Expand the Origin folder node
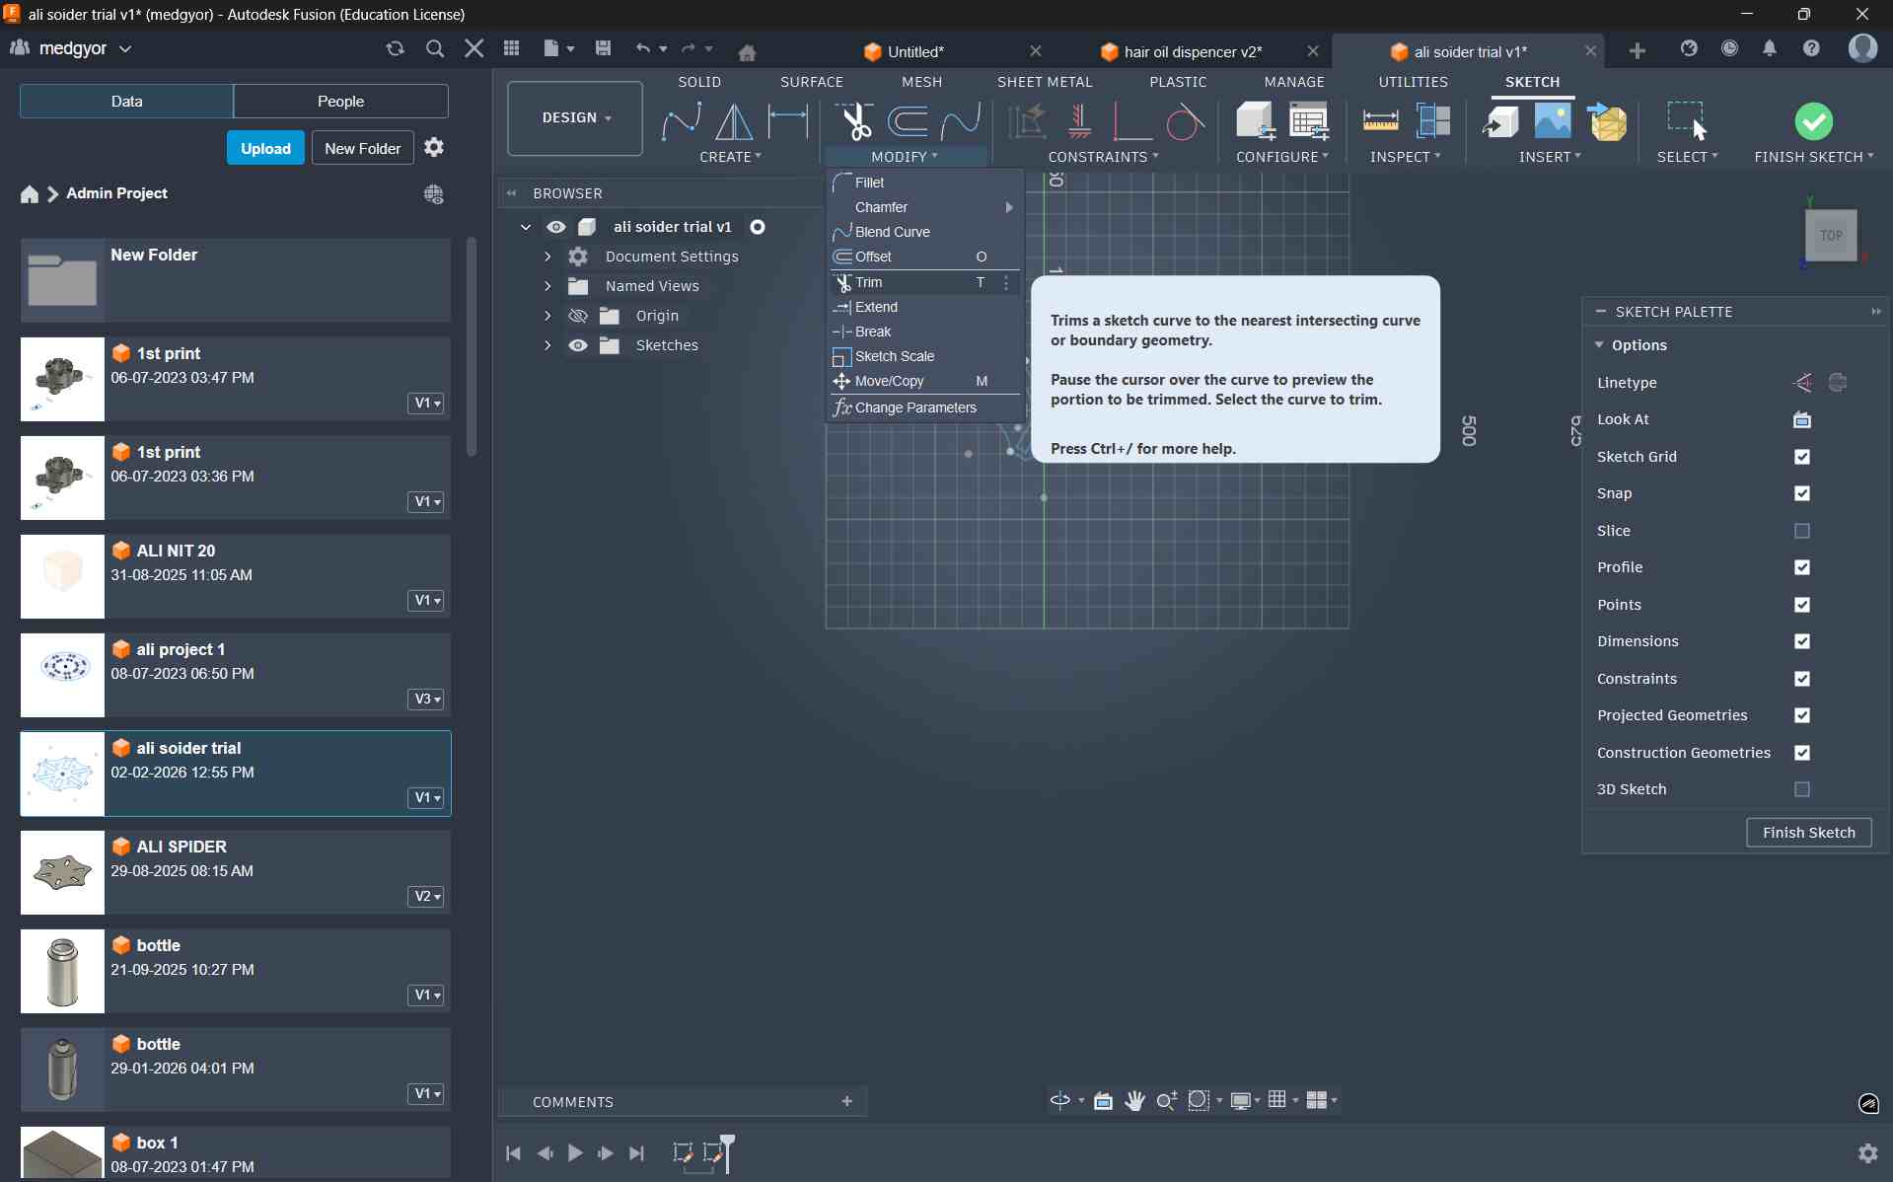Screen dimensions: 1893x1182 [547, 316]
